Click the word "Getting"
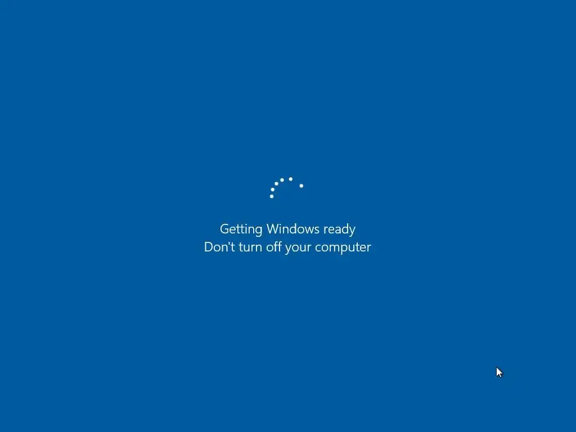Image resolution: width=576 pixels, height=432 pixels. point(241,229)
